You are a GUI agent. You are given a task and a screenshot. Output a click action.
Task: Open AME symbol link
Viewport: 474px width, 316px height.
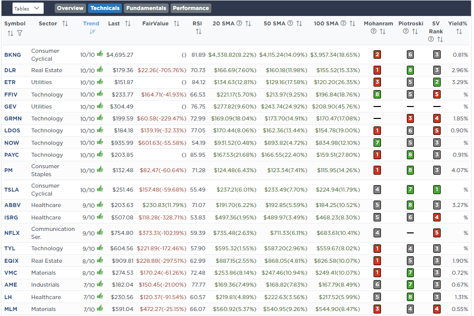[x=10, y=285]
